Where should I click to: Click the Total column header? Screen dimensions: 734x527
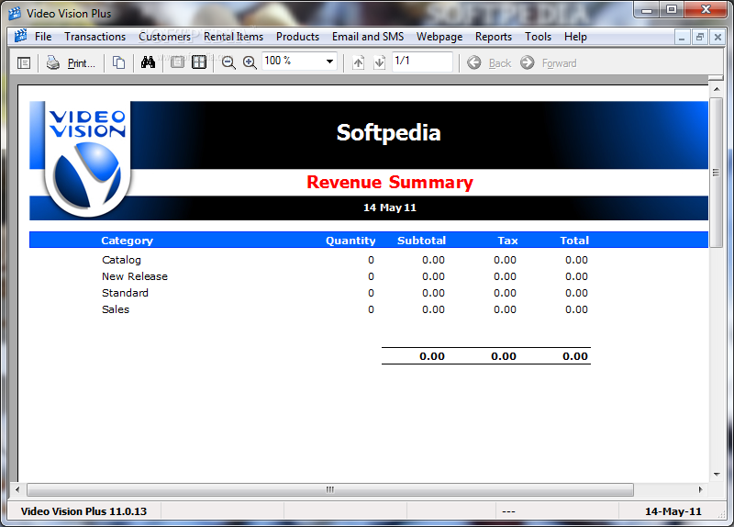point(574,241)
